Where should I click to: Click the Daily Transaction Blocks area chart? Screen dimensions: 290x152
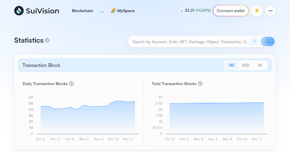click(88, 118)
